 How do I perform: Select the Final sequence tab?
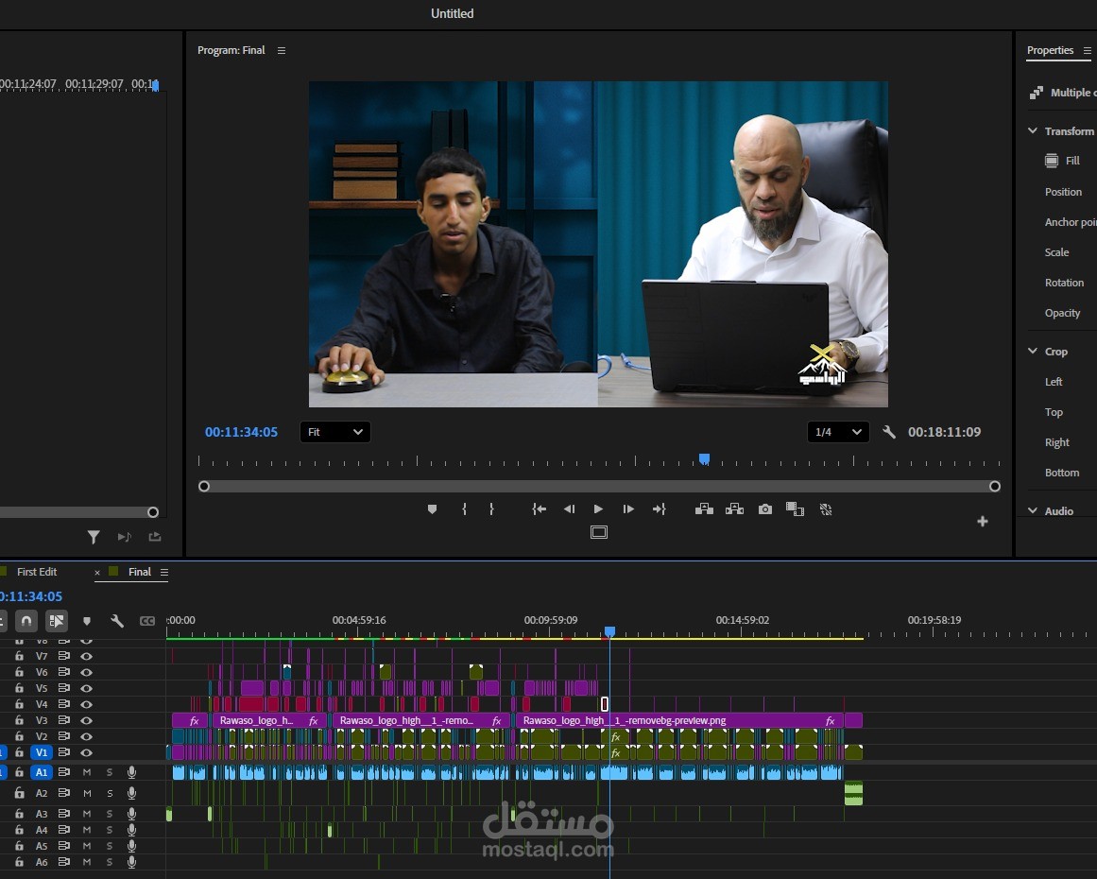click(139, 572)
